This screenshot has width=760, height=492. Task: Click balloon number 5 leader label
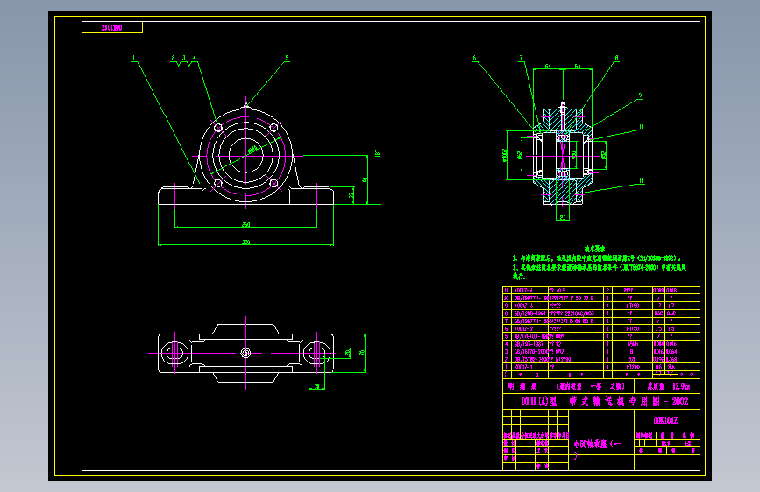click(287, 58)
